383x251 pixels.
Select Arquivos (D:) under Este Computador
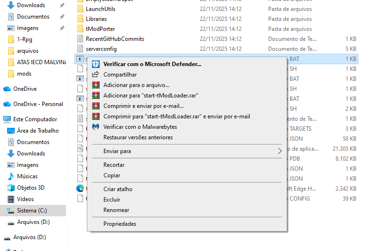tap(33, 222)
